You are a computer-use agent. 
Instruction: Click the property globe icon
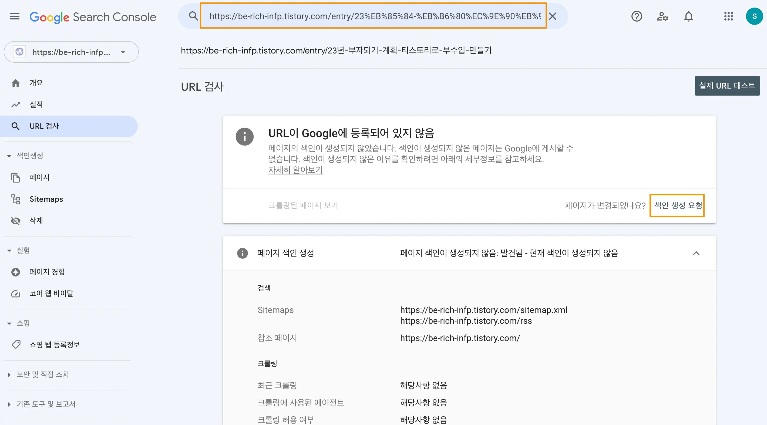(19, 52)
